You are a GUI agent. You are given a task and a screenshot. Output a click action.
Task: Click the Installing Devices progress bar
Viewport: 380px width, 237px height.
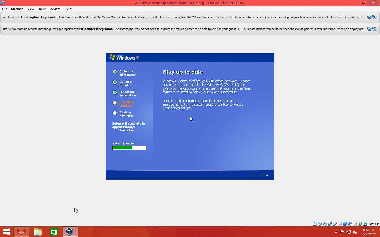129,148
